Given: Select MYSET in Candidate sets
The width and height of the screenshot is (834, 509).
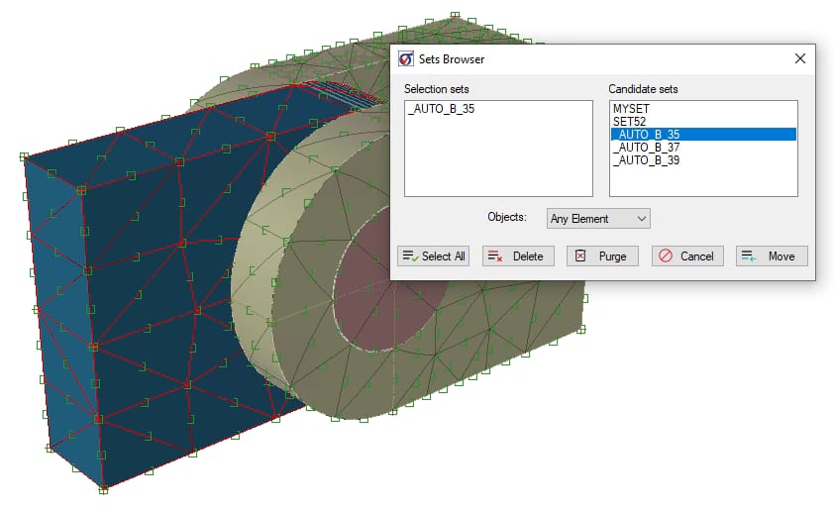Looking at the screenshot, I should point(632,108).
